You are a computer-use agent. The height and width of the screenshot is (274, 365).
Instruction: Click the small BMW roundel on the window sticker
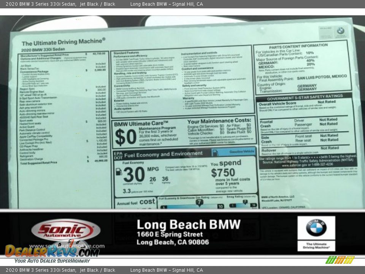click(341, 30)
